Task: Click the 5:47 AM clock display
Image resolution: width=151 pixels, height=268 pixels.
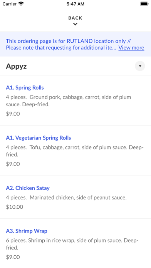Action: tap(75, 4)
